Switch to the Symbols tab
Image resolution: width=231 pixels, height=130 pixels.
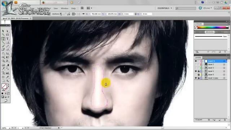coord(219,32)
